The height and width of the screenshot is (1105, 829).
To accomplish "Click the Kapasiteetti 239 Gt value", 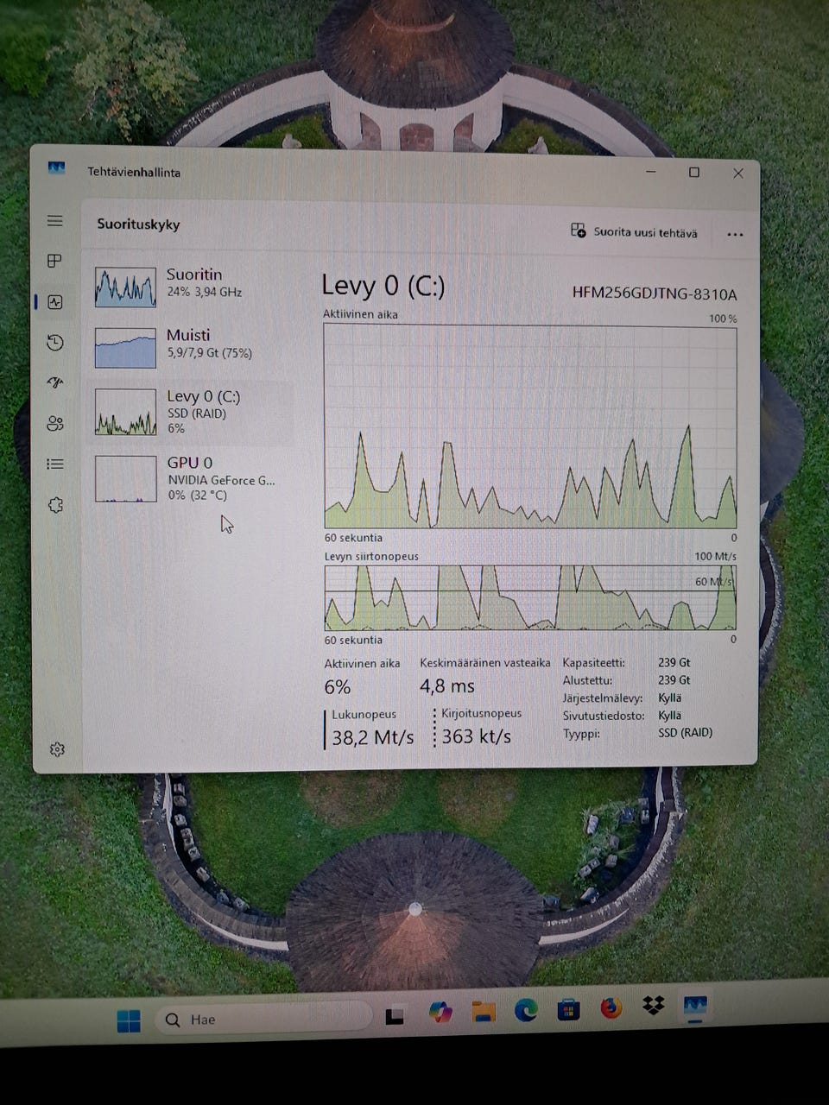I will tap(674, 663).
